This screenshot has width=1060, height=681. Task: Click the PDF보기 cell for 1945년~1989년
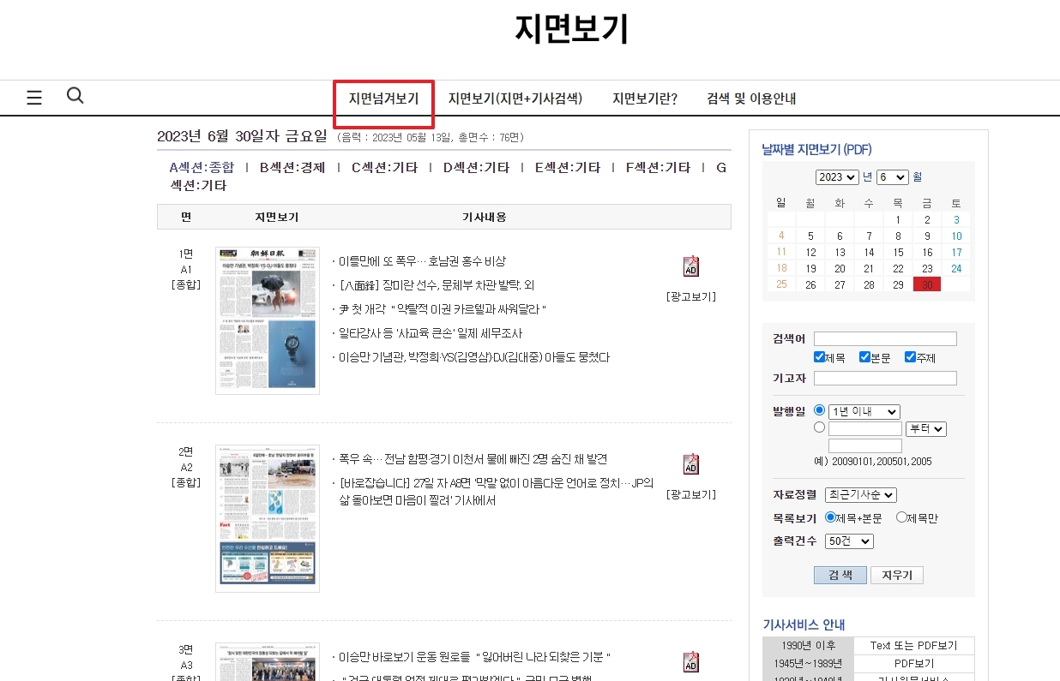pyautogui.click(x=914, y=664)
